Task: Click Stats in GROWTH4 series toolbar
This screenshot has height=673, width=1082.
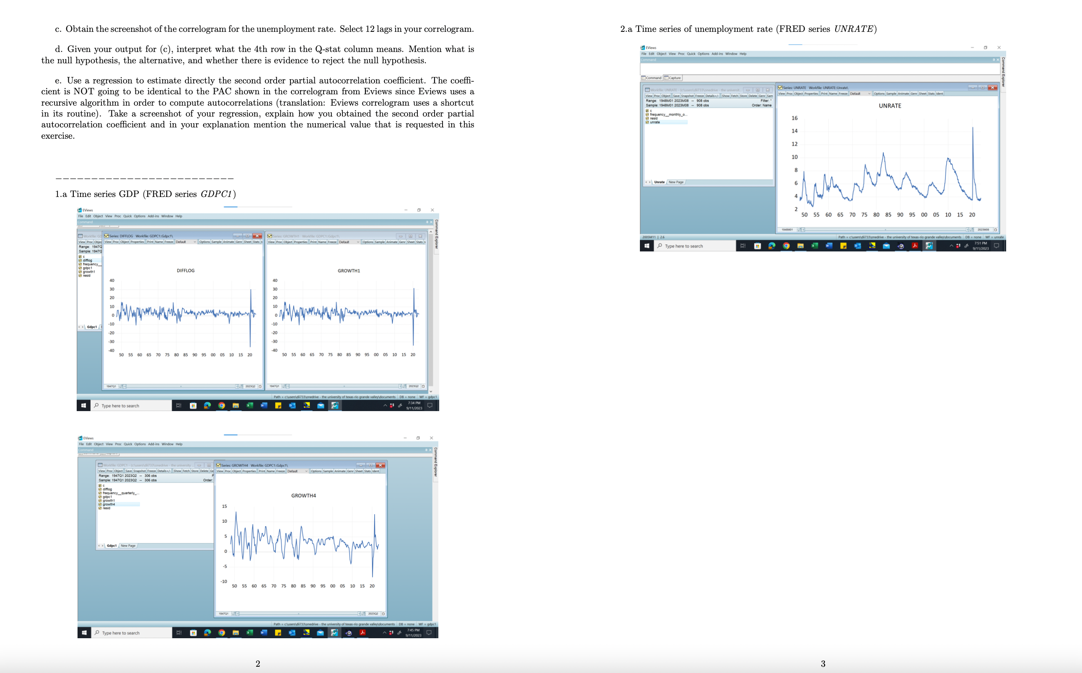Action: pos(368,471)
